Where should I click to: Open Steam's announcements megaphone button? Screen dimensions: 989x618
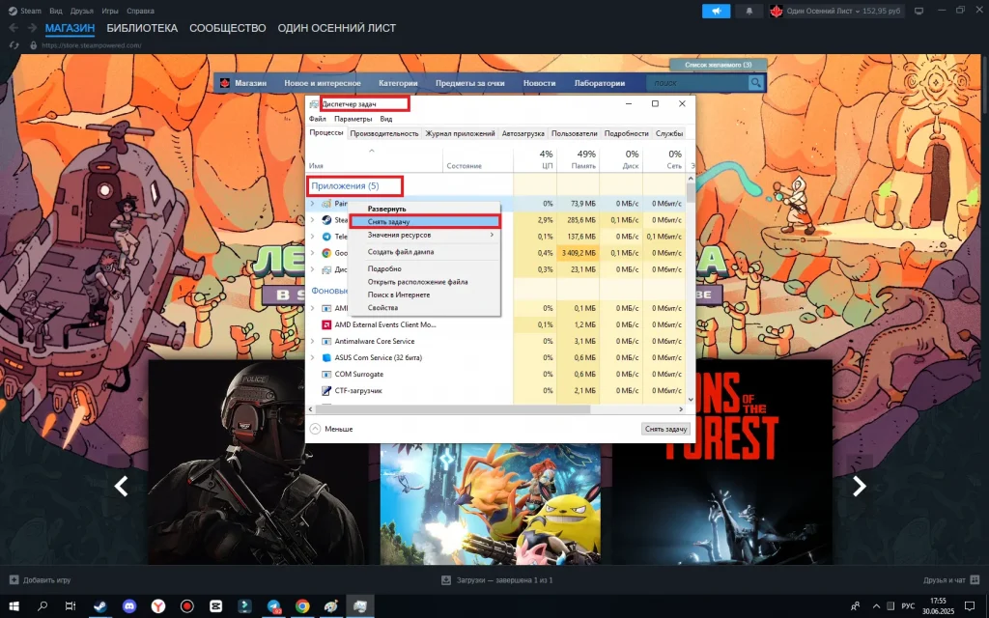[x=716, y=11]
